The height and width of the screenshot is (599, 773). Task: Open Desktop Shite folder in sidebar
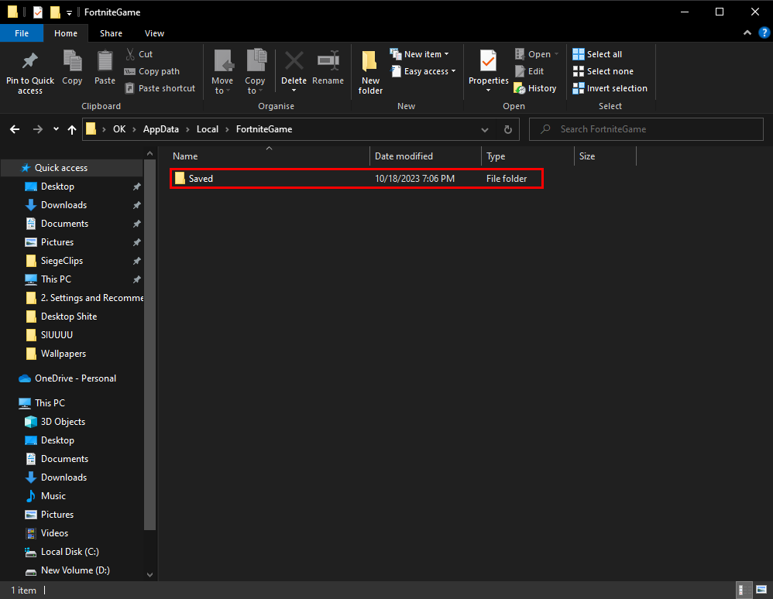point(68,317)
